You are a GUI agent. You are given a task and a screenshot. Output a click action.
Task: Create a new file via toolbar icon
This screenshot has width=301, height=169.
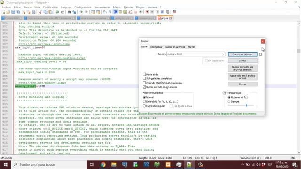[4, 12]
